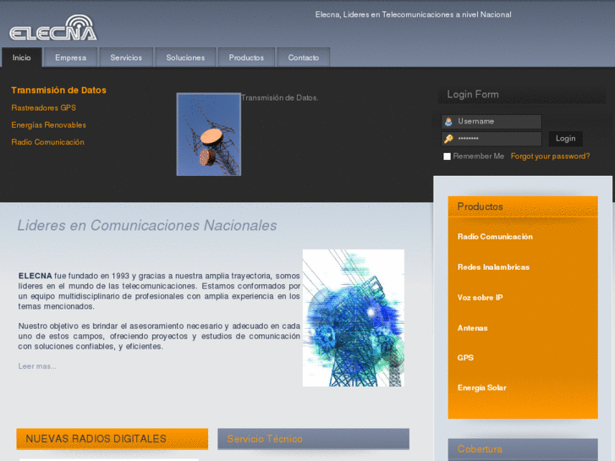This screenshot has width=615, height=461.
Task: Open the Inicio tab
Action: (x=22, y=58)
